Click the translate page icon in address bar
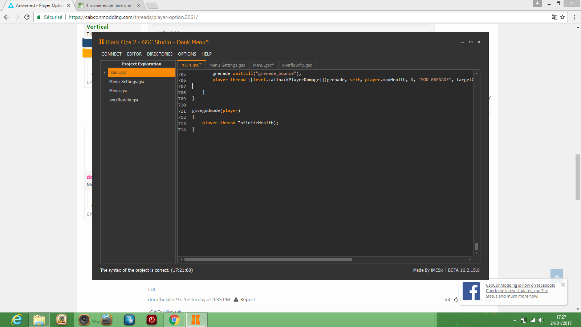The height and width of the screenshot is (327, 581). (x=554, y=17)
